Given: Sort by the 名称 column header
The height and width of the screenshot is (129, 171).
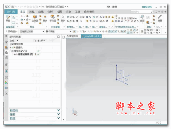Looking at the screenshot, I should (12, 40).
